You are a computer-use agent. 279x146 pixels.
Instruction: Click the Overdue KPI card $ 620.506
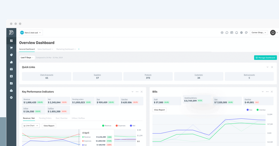coord(132,101)
